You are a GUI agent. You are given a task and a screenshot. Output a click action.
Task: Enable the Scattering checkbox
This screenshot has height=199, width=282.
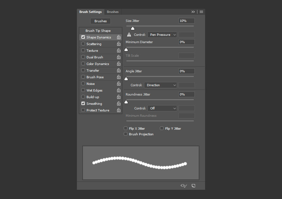(x=83, y=44)
